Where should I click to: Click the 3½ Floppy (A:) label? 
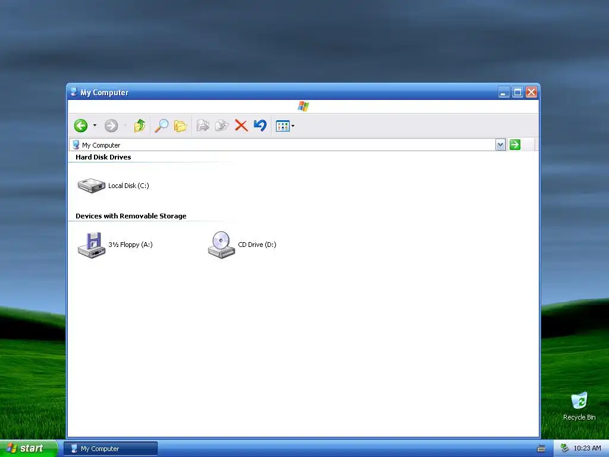(130, 245)
